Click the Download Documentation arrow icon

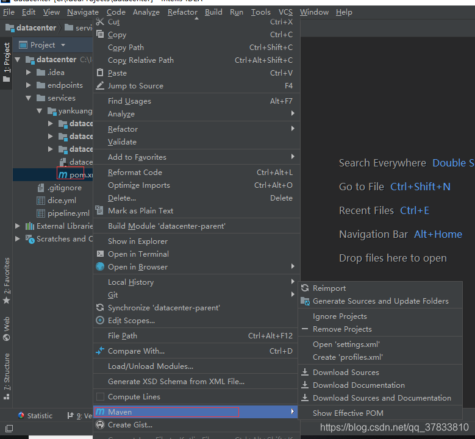click(x=305, y=385)
